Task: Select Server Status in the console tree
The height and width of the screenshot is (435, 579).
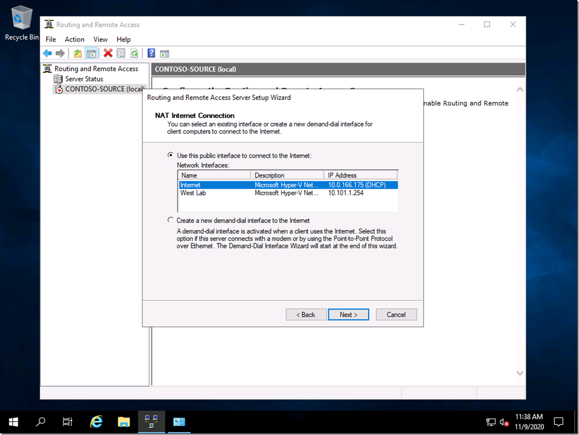Action: (84, 79)
